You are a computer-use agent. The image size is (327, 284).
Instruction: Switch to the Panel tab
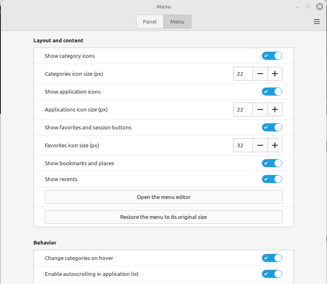pyautogui.click(x=150, y=22)
